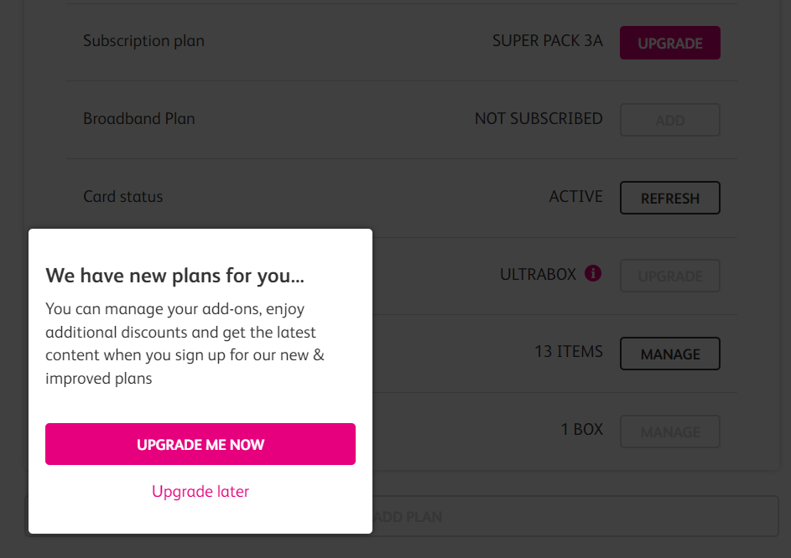Click the 1 BOX count text

(x=581, y=430)
